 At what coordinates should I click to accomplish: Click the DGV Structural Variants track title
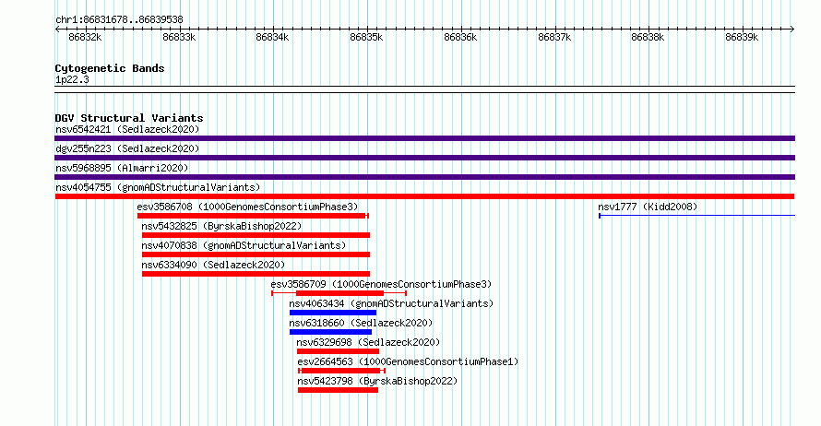129,118
